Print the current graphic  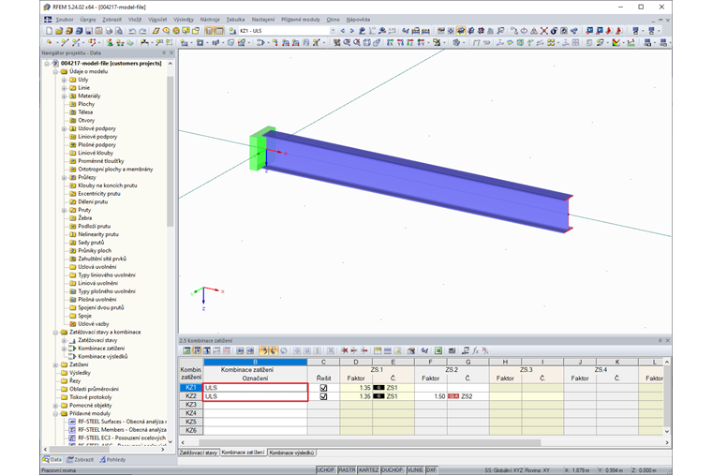click(109, 31)
